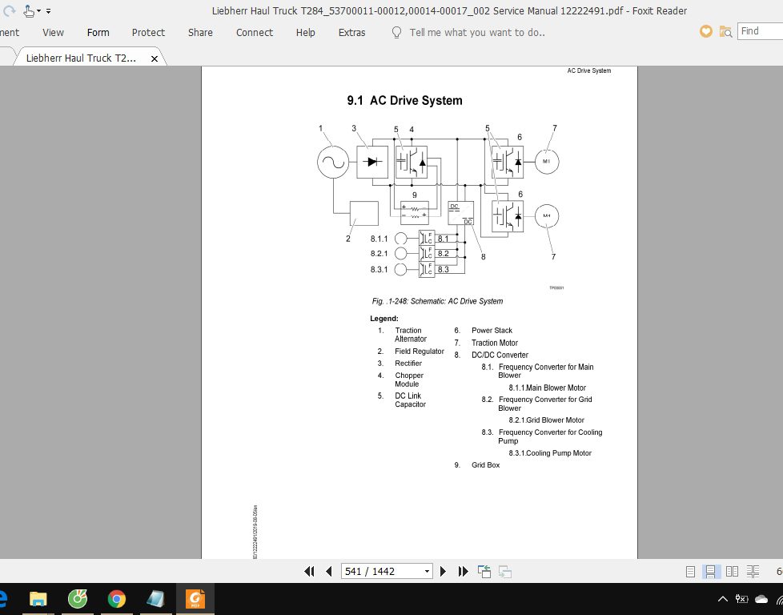783x615 pixels.
Task: Open the Extras ribbon tab
Action: pyautogui.click(x=352, y=33)
